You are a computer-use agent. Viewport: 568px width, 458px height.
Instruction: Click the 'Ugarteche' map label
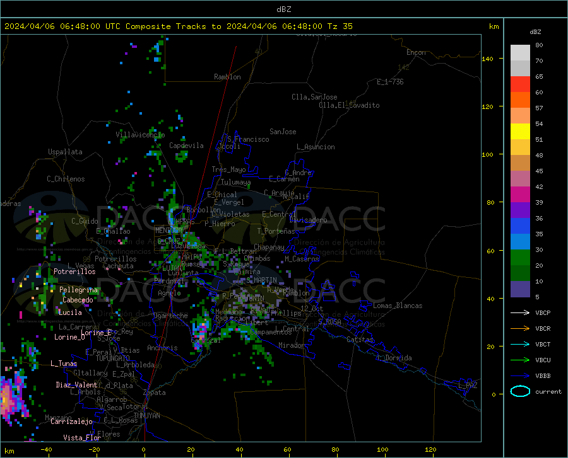[x=170, y=316]
